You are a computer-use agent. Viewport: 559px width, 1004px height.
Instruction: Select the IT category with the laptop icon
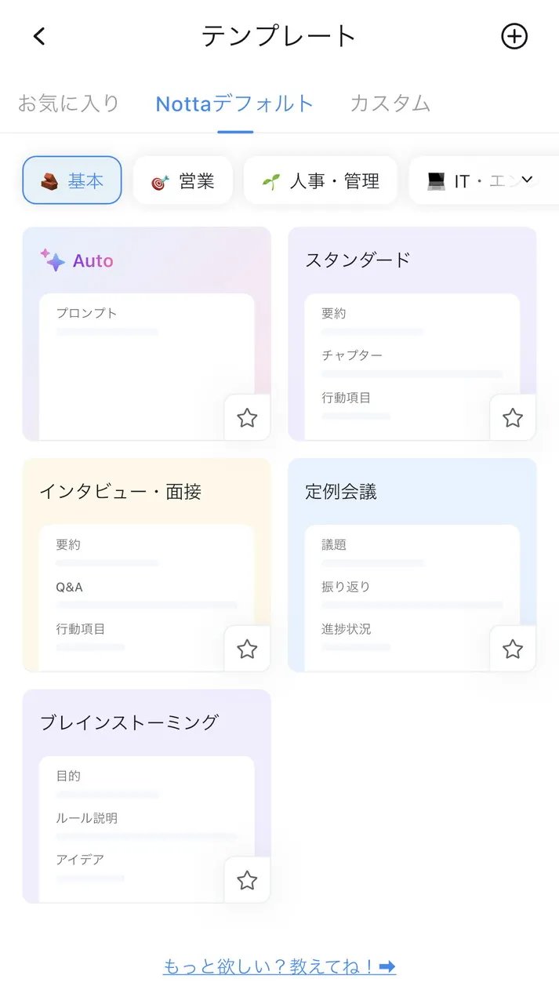click(x=466, y=180)
